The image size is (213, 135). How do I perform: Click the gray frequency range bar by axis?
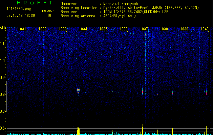tap(6, 96)
